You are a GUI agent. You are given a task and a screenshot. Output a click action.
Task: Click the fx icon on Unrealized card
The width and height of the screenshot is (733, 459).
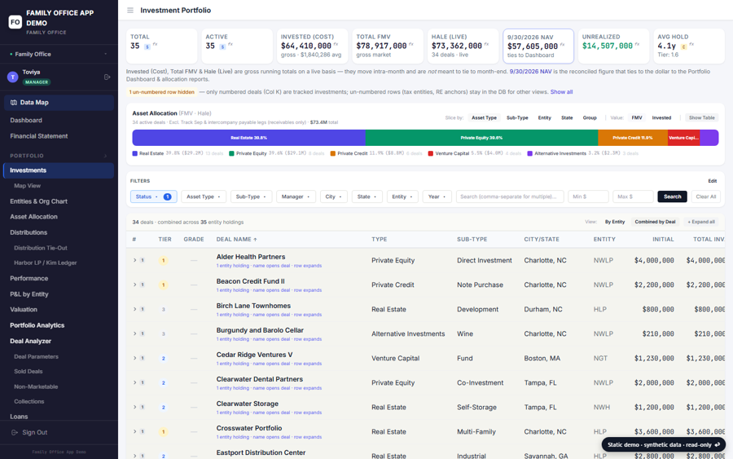pyautogui.click(x=637, y=45)
